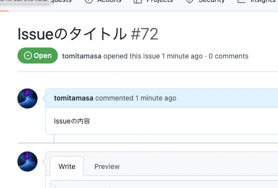
Task: Focus the new comment text area
Action: 164,184
